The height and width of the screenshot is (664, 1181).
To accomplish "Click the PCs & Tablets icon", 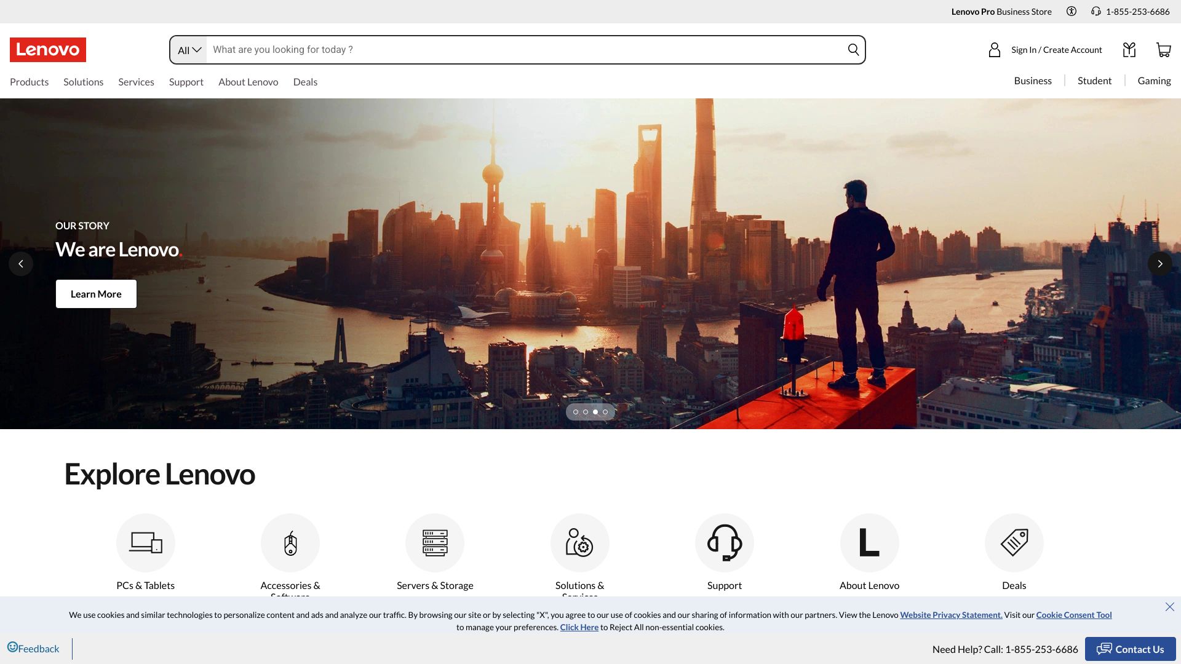I will [146, 543].
